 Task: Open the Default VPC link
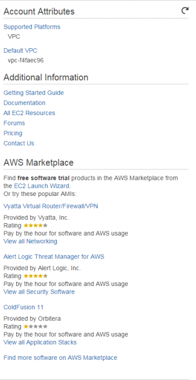(20, 50)
